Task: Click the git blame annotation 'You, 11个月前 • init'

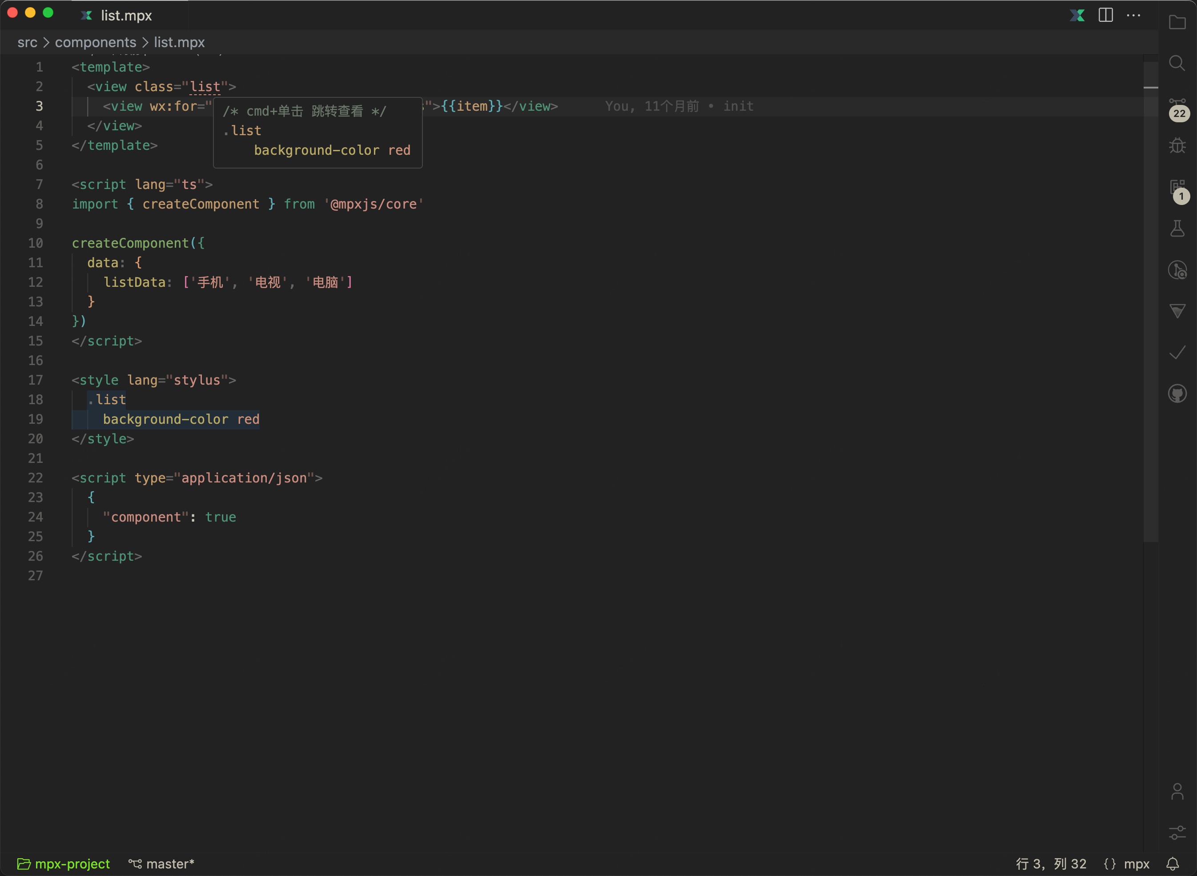Action: pyautogui.click(x=679, y=106)
